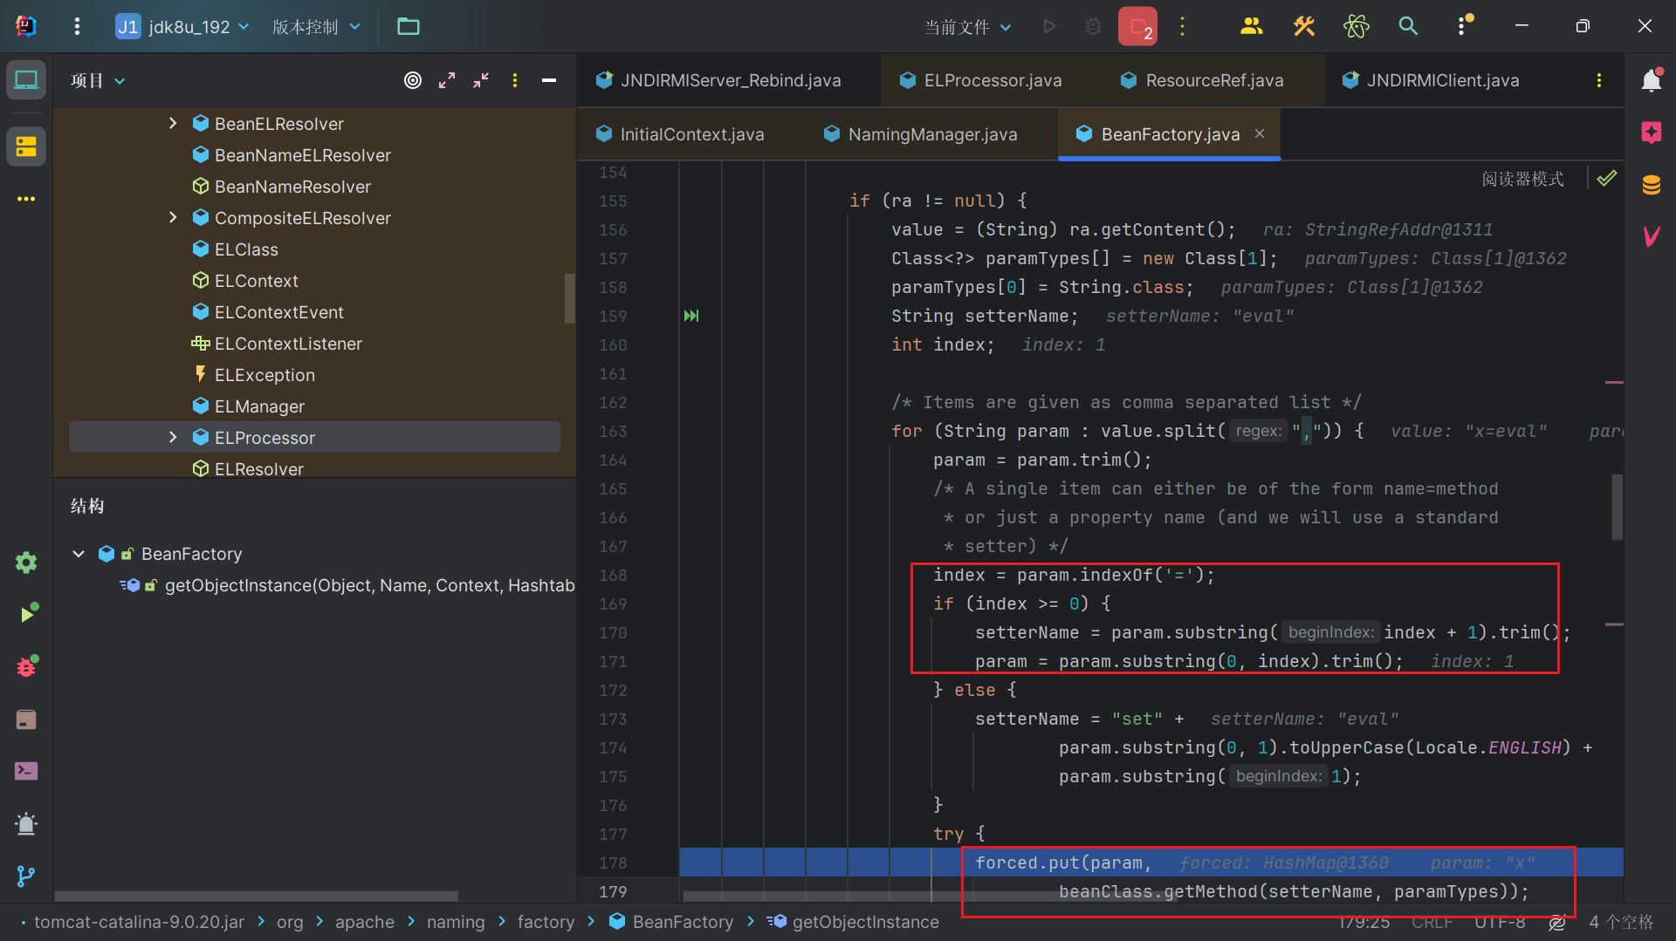Click the Collapse All icon in project panel
Screen dimensions: 1676x941
(x=481, y=80)
